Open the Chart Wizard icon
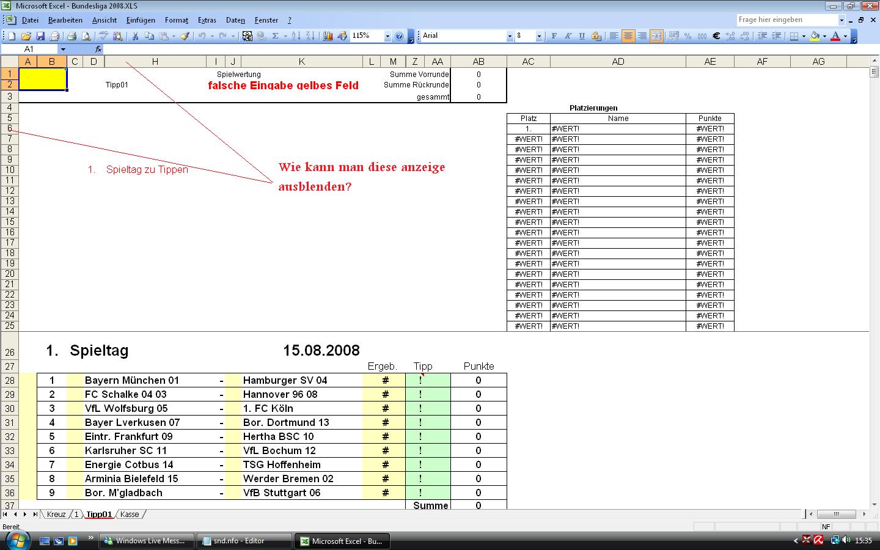The image size is (880, 550). point(328,36)
